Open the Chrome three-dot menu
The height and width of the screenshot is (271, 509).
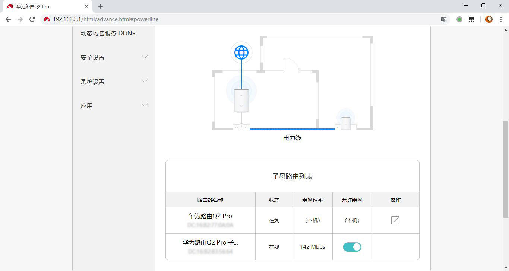tap(501, 19)
